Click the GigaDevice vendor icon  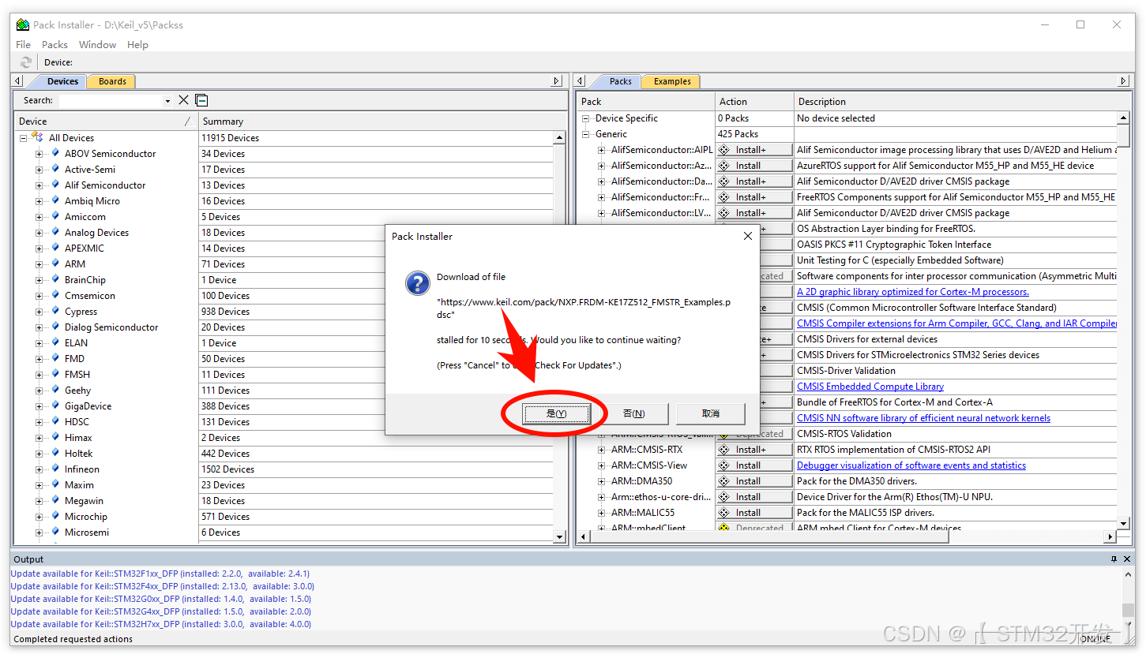point(55,406)
